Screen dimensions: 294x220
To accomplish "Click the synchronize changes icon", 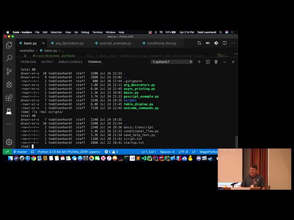I will [x=33, y=152].
